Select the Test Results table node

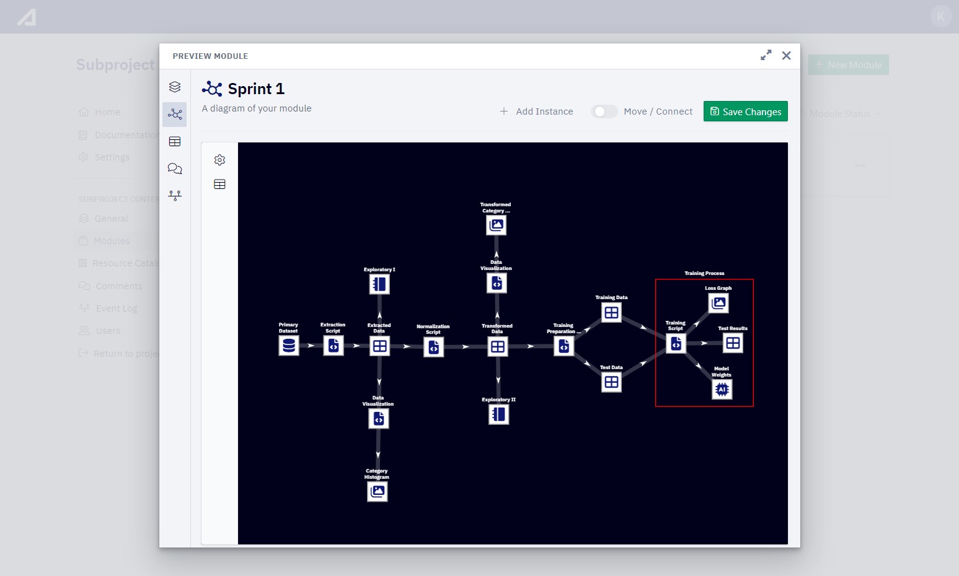733,343
